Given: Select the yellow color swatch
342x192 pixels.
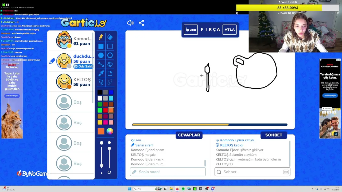Looking at the screenshot, I should point(100,122).
